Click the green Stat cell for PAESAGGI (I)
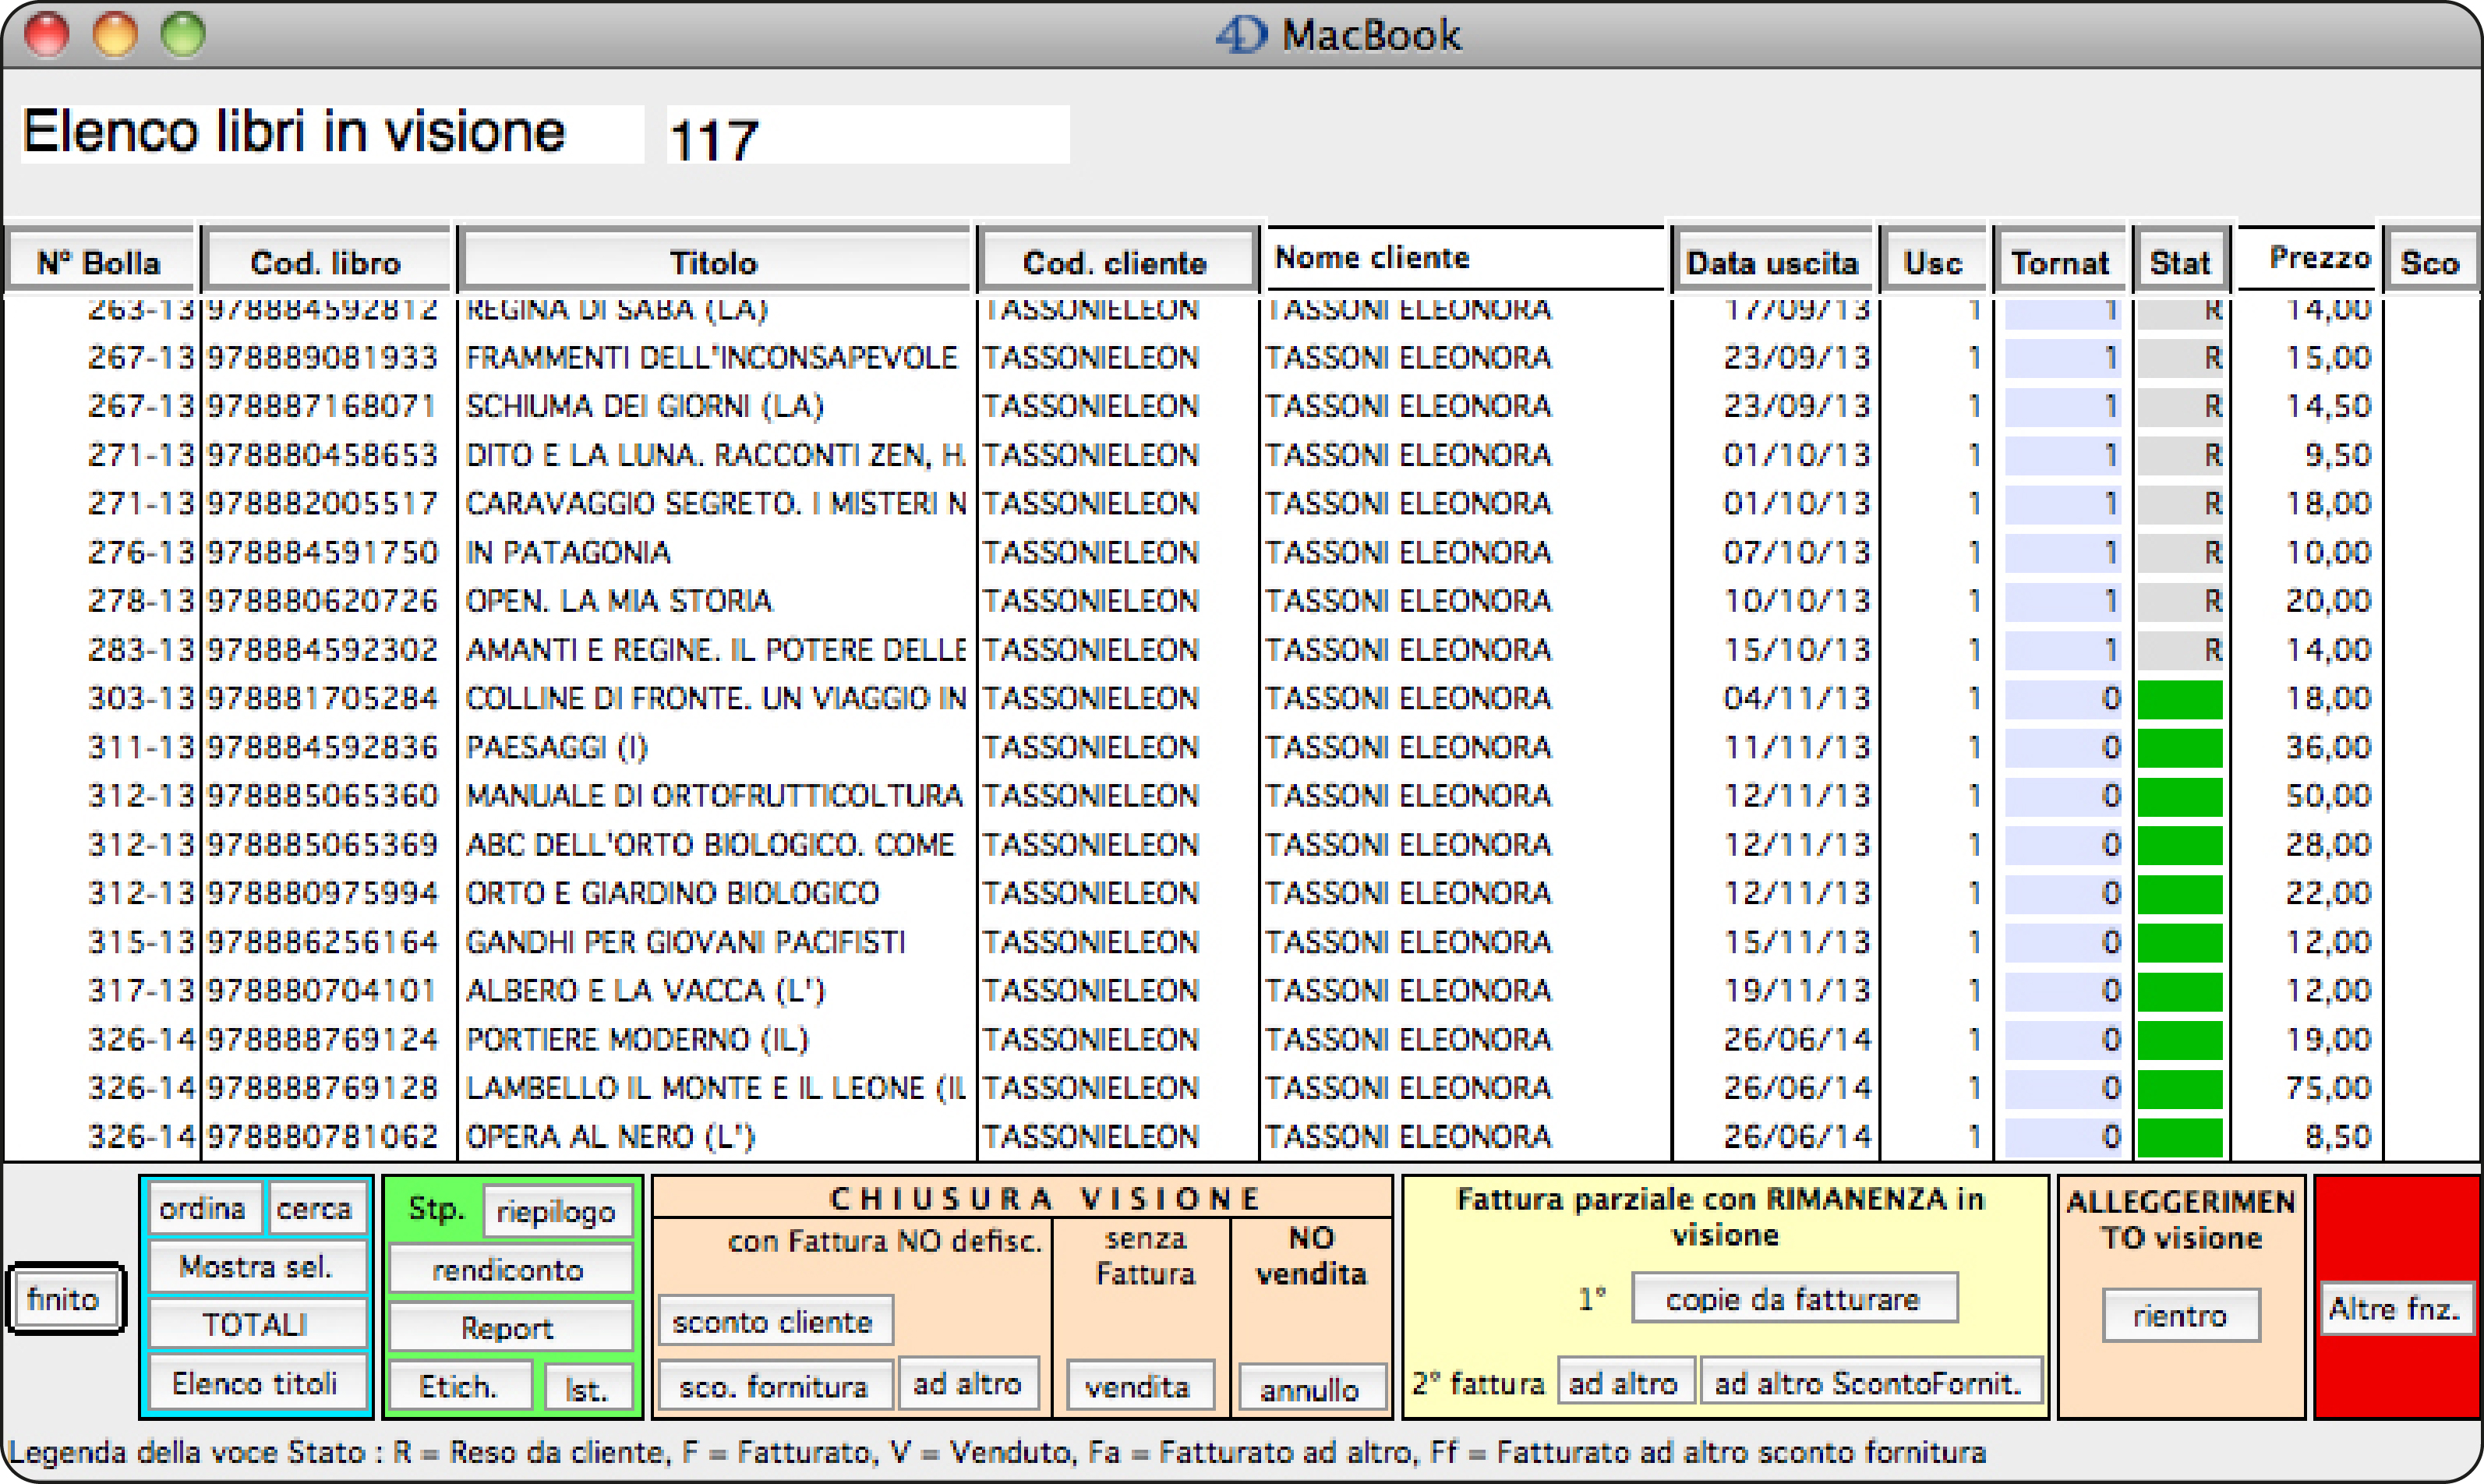The width and height of the screenshot is (2484, 1484). [2181, 747]
